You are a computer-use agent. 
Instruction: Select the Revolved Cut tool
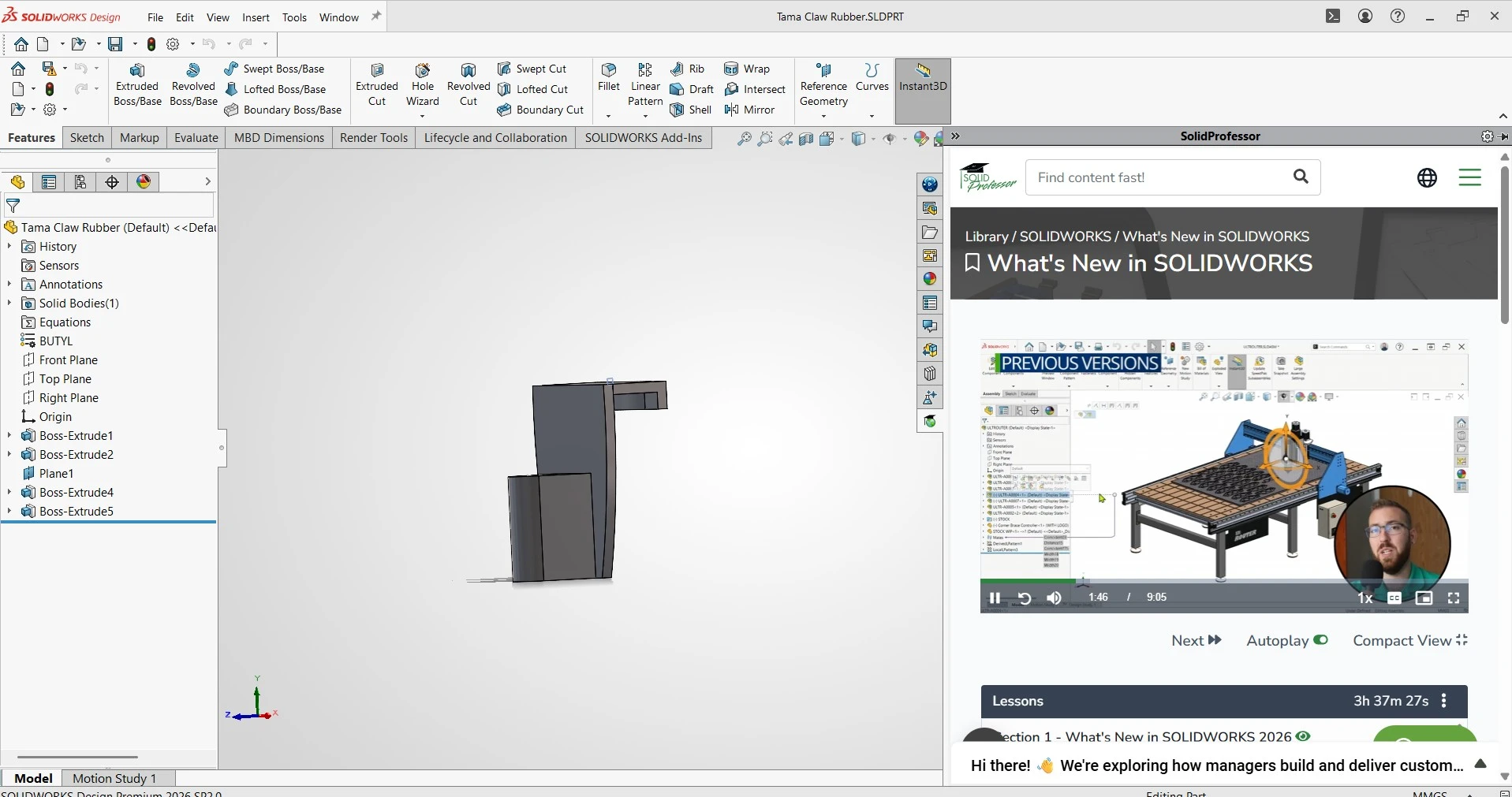469,84
